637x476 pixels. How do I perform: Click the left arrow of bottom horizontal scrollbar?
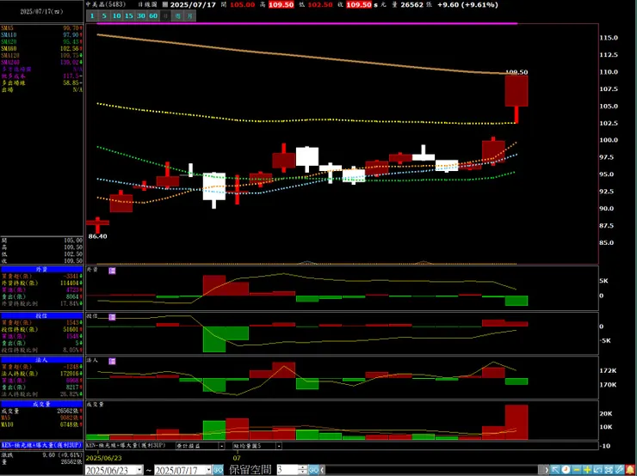coord(323,470)
